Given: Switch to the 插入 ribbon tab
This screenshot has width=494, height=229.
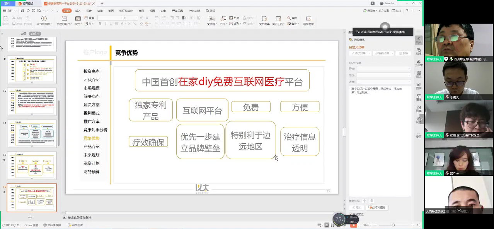Looking at the screenshot, I should point(78,11).
